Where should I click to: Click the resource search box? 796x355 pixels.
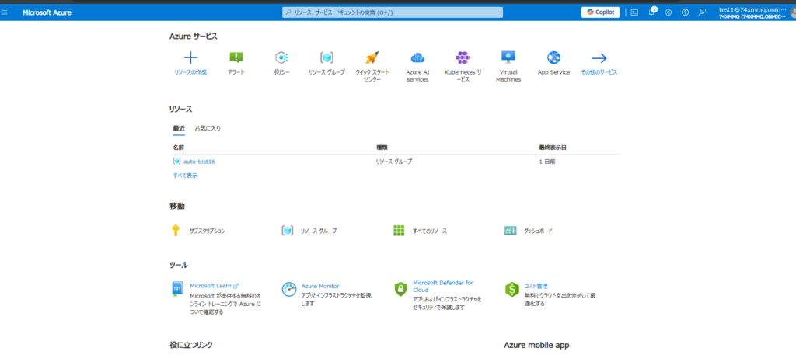[x=393, y=12]
